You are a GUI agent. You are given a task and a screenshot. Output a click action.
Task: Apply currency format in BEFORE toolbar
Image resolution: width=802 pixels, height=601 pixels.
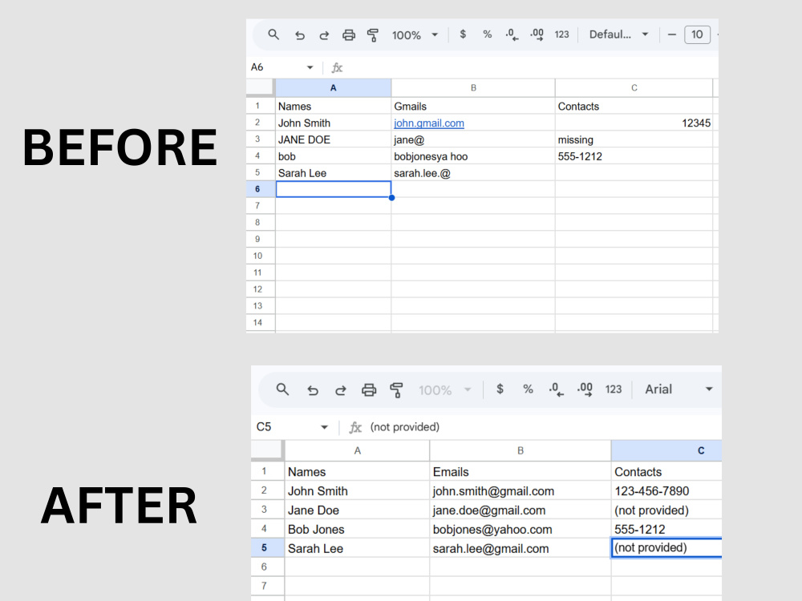pyautogui.click(x=463, y=34)
